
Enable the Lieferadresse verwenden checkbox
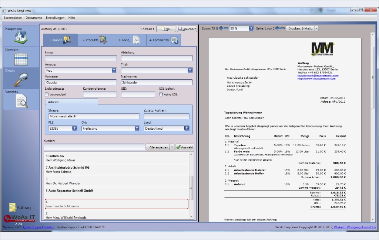coord(47,95)
